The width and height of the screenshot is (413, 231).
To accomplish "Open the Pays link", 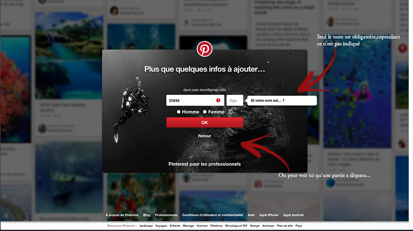I will (x=299, y=226).
